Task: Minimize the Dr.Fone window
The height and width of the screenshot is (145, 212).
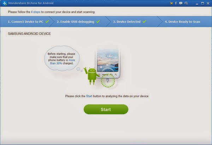Action: (197, 4)
